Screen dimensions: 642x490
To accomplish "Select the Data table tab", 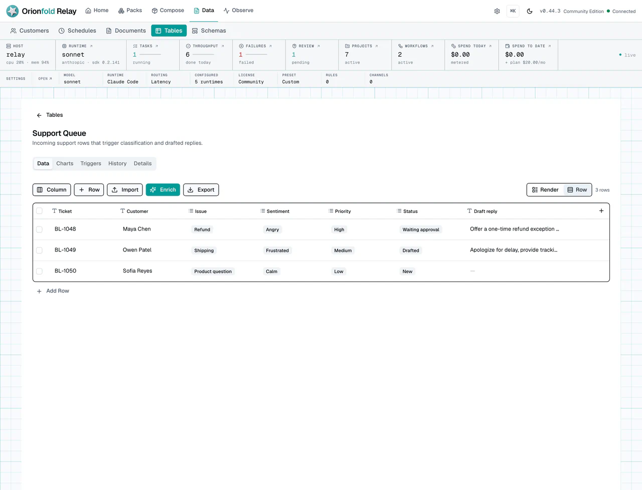I will point(43,163).
